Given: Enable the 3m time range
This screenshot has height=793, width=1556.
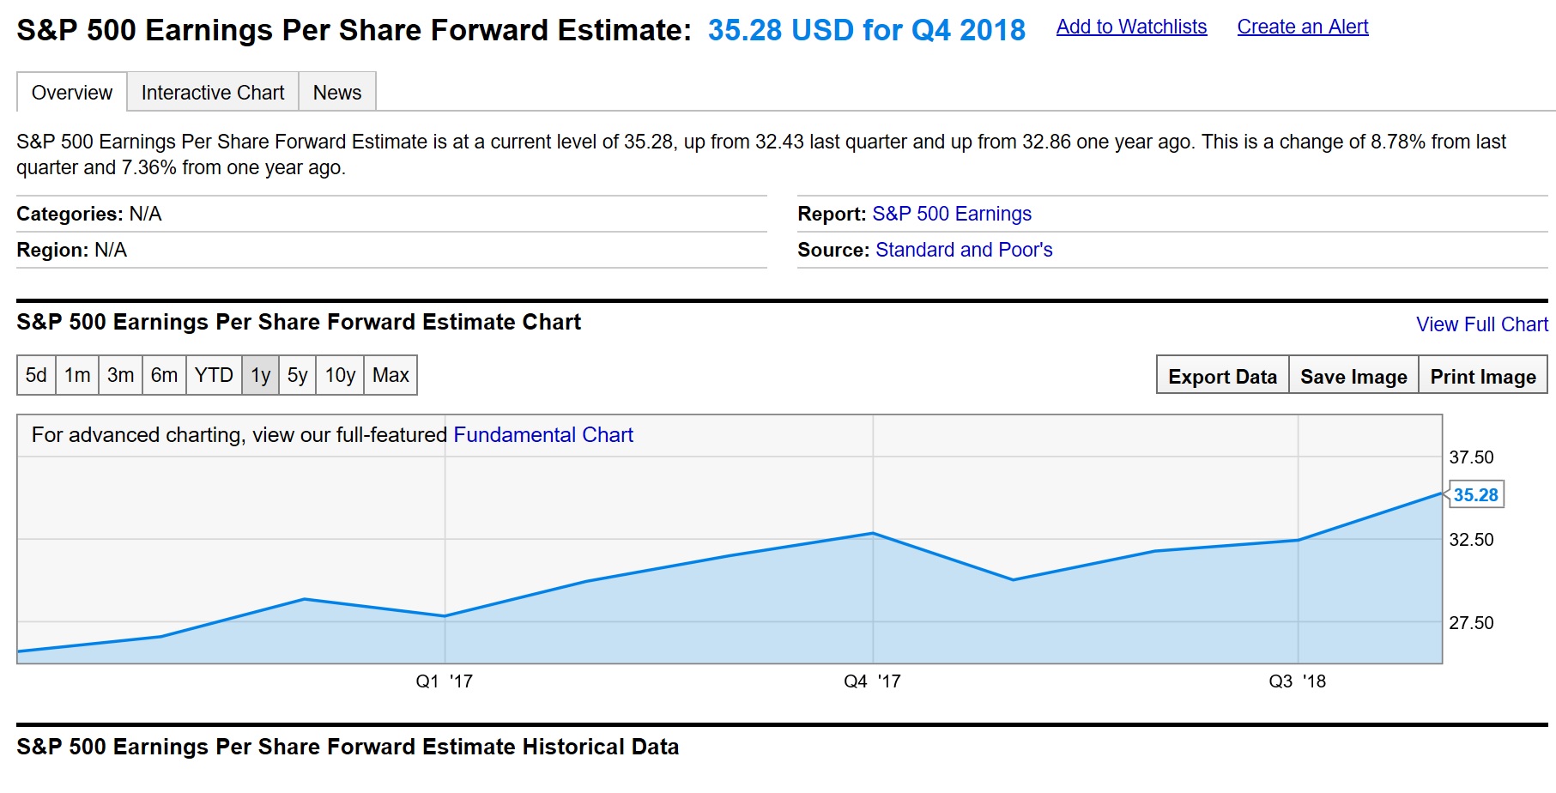Looking at the screenshot, I should click(120, 375).
